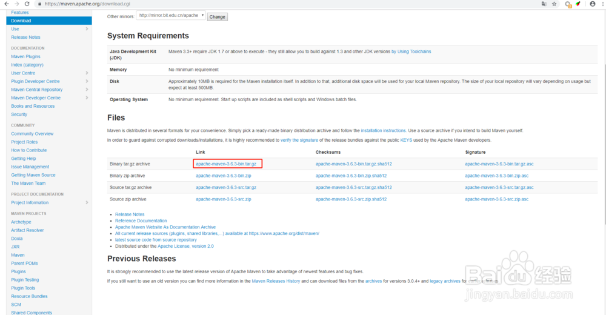Screen dimensions: 606x315
Task: Open Maven Releases History link
Action: click(x=276, y=281)
